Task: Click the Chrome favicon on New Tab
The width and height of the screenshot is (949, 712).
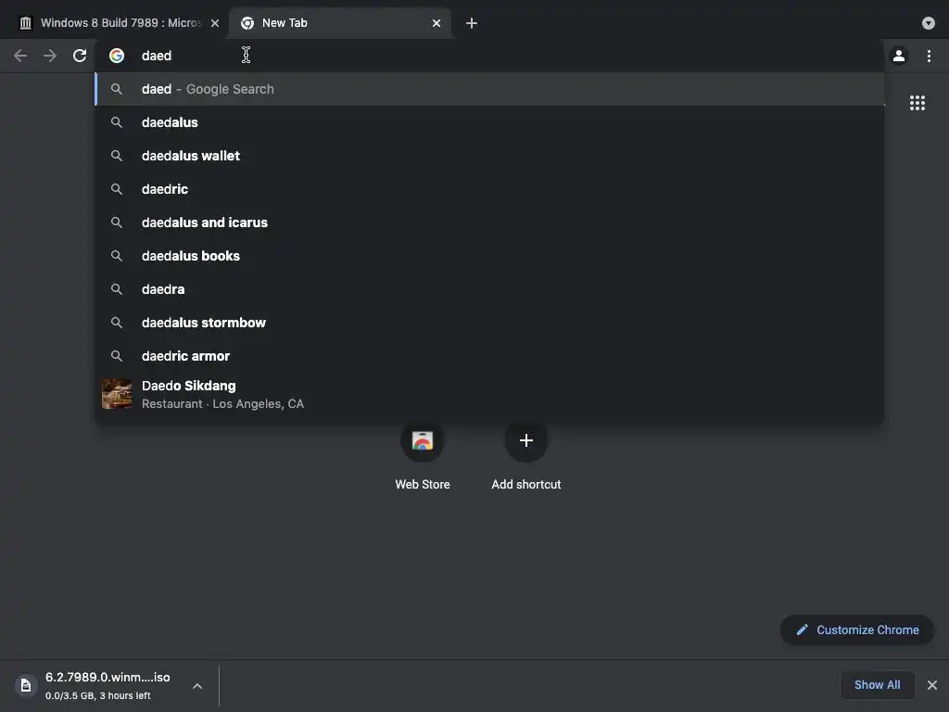Action: (247, 23)
